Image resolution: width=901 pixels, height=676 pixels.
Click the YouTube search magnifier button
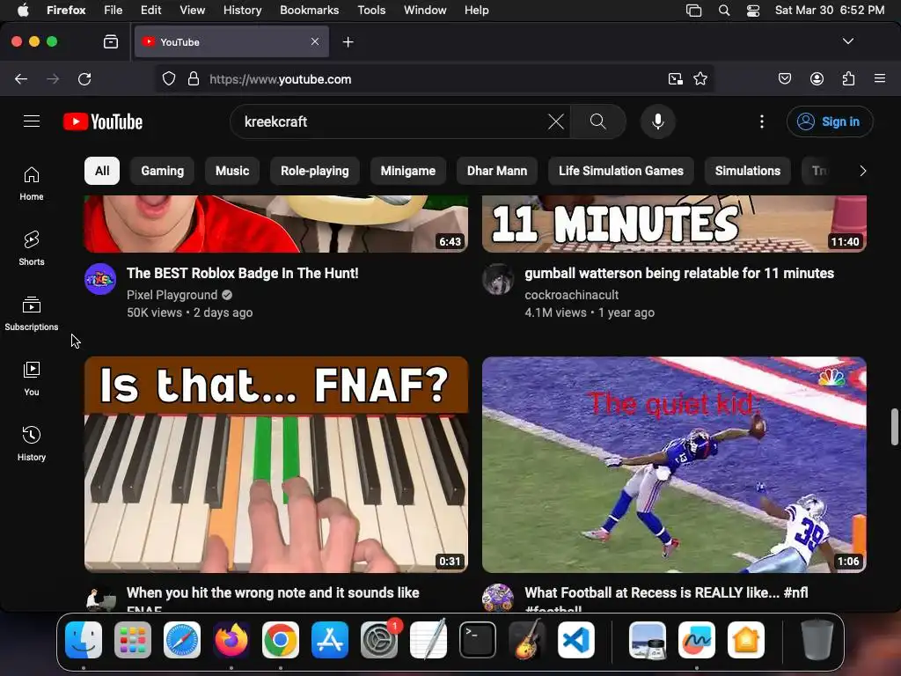tap(597, 121)
